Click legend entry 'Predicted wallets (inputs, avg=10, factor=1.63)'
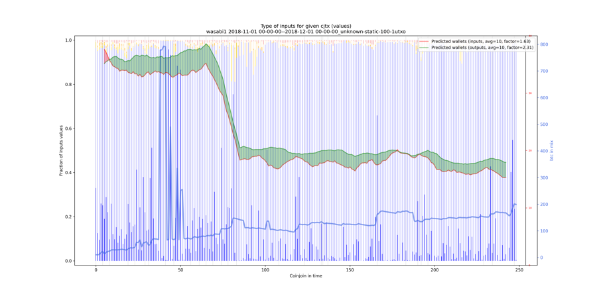 tap(481, 41)
